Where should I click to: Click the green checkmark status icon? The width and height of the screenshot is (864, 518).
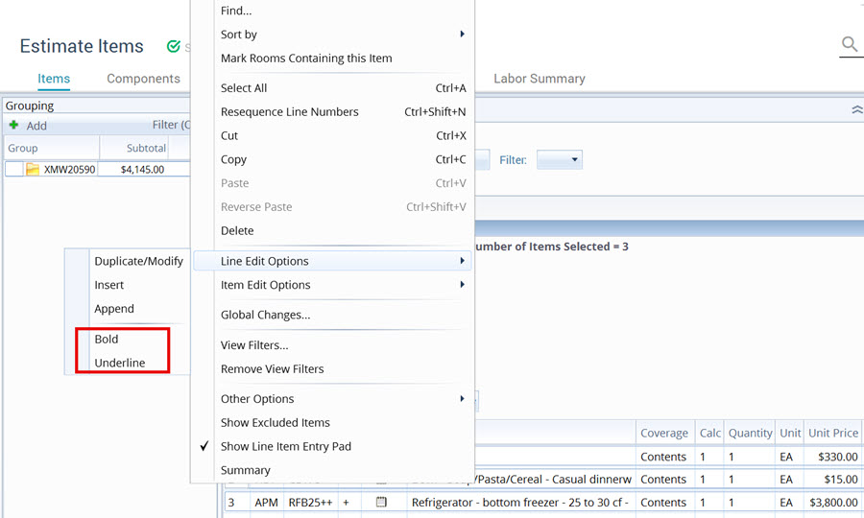[x=174, y=46]
